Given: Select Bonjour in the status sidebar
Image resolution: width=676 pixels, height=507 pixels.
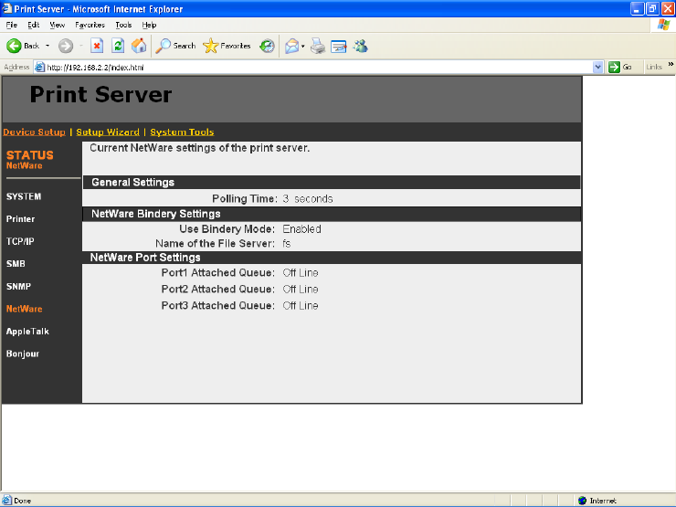Looking at the screenshot, I should click(x=23, y=354).
